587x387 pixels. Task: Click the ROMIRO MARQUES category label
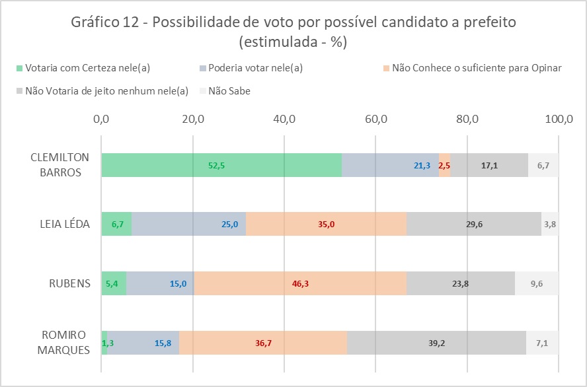60,343
